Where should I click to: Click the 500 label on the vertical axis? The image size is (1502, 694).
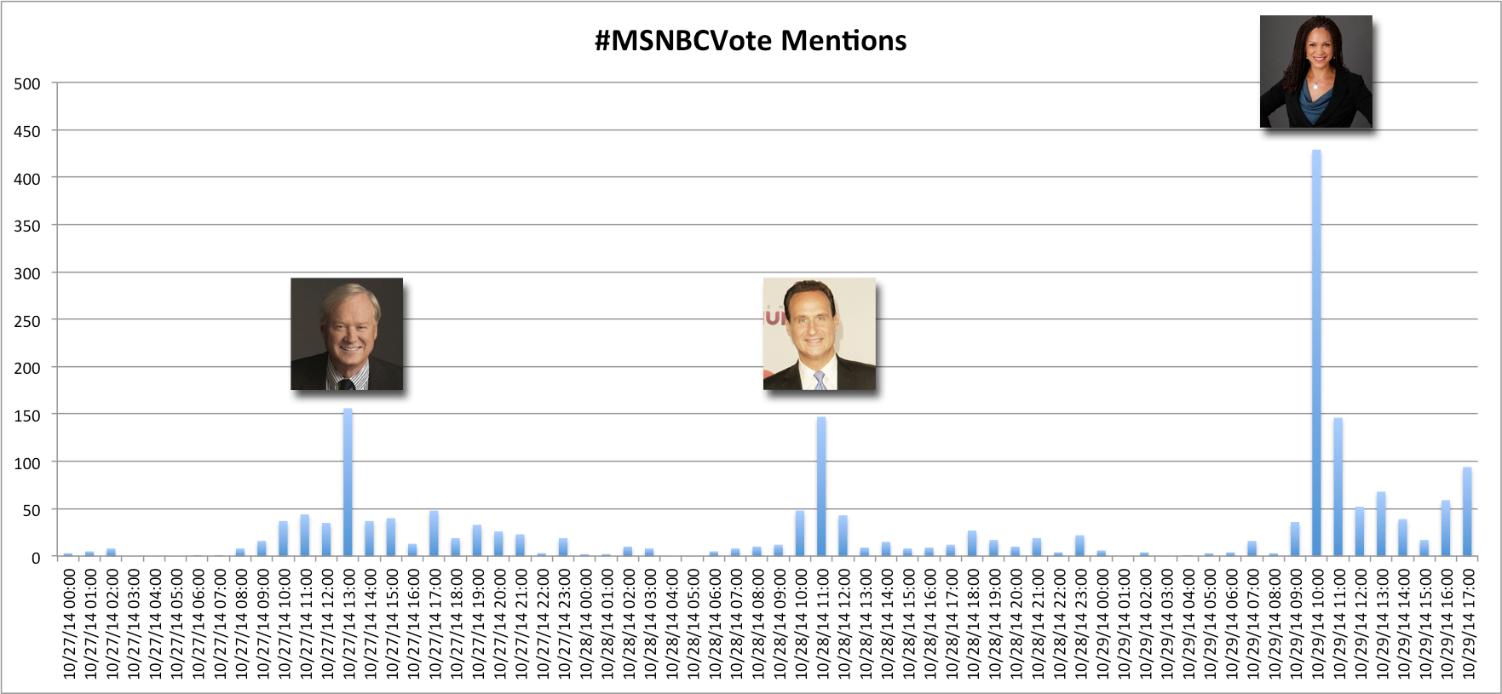coord(27,83)
